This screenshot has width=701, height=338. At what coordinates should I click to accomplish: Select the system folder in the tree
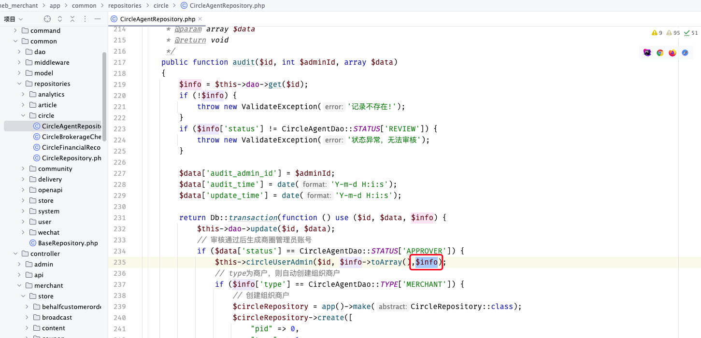click(x=49, y=211)
